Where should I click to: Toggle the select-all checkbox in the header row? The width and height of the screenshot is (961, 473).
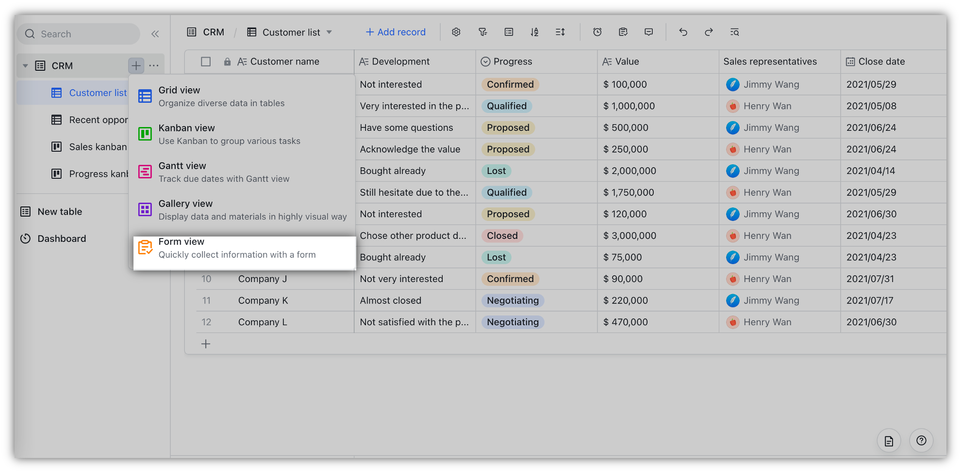[x=206, y=62]
